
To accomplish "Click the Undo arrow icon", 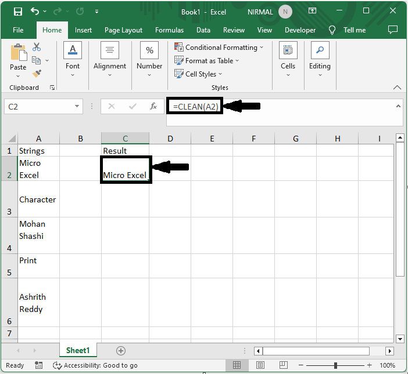I will (x=35, y=11).
